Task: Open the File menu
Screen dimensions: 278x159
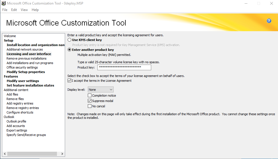Action: coord(5,10)
